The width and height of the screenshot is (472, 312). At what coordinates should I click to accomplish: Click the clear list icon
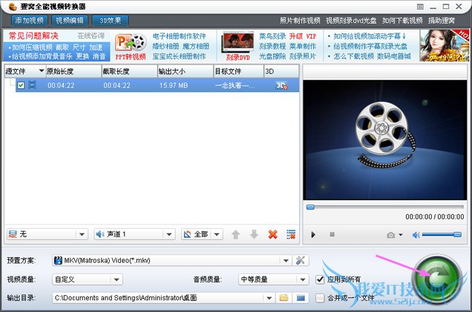coord(291,234)
